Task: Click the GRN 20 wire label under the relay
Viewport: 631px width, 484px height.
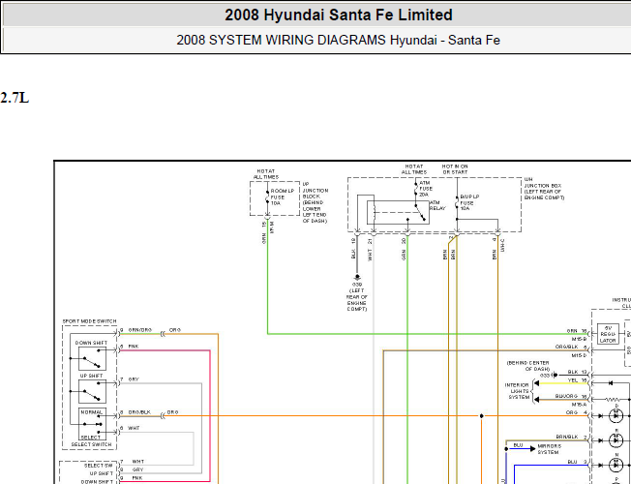Action: [404, 249]
